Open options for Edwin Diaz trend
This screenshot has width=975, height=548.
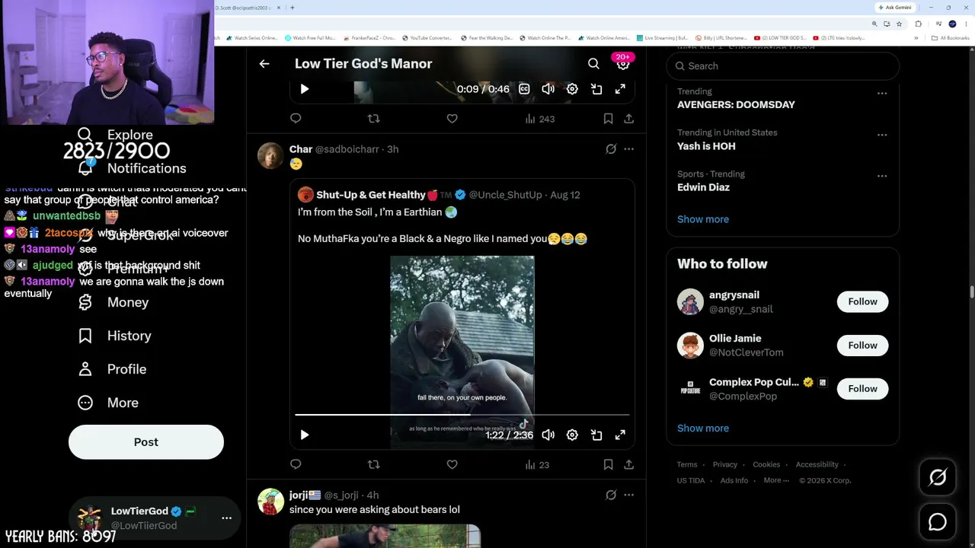coord(882,176)
